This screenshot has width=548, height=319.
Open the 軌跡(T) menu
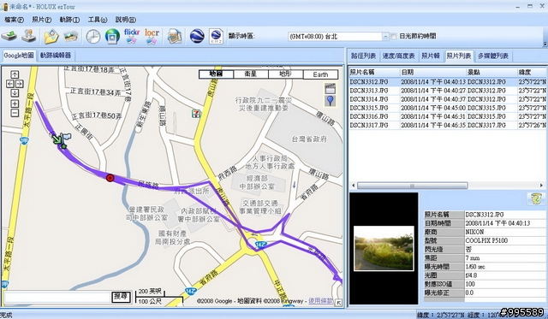[69, 20]
